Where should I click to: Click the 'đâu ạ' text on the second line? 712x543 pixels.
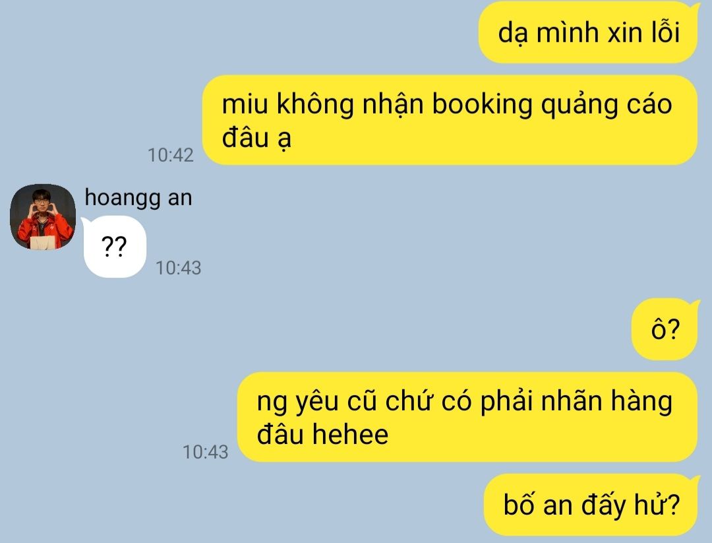[256, 139]
